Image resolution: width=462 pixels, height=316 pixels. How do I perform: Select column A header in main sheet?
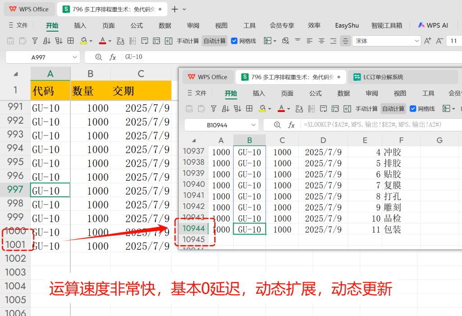[51, 74]
